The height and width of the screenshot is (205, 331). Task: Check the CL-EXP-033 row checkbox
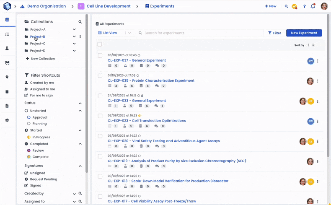(x=100, y=96)
